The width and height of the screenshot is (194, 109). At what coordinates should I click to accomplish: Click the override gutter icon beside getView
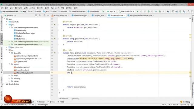55,53
